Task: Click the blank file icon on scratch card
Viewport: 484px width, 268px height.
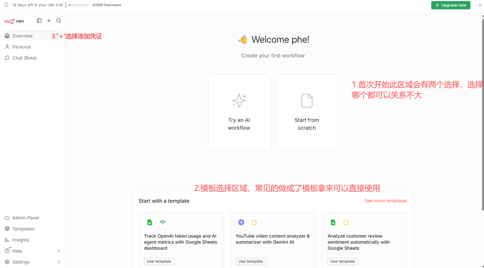Action: [307, 101]
